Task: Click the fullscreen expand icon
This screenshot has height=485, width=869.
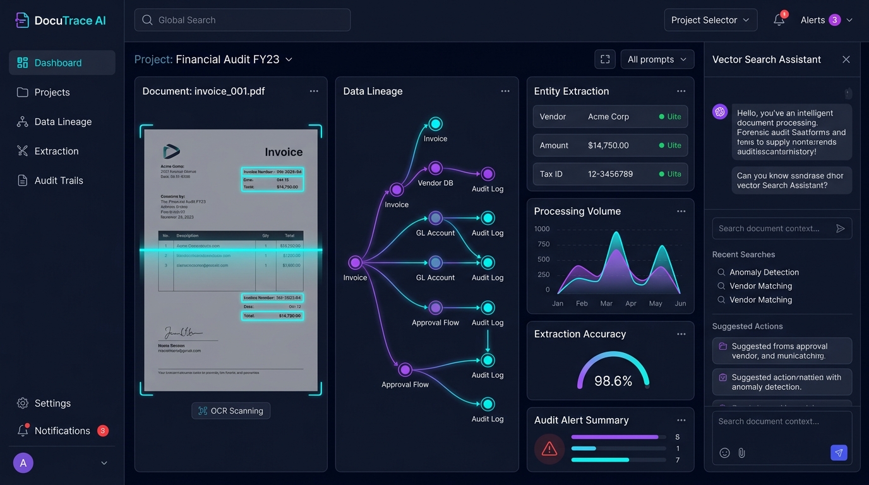Action: point(605,59)
